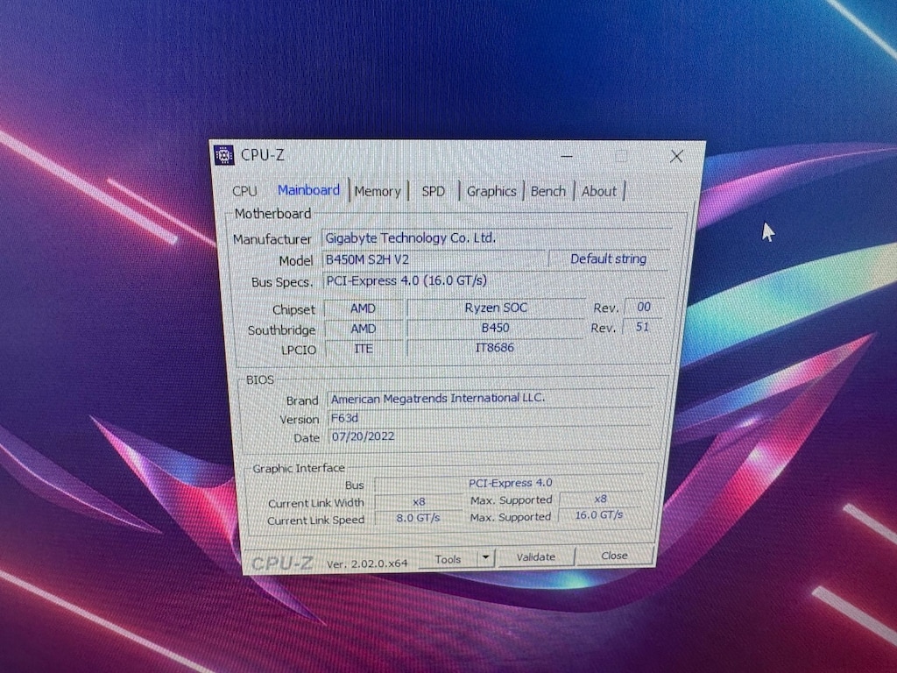Click the Tools button
The image size is (897, 673).
[x=448, y=559]
